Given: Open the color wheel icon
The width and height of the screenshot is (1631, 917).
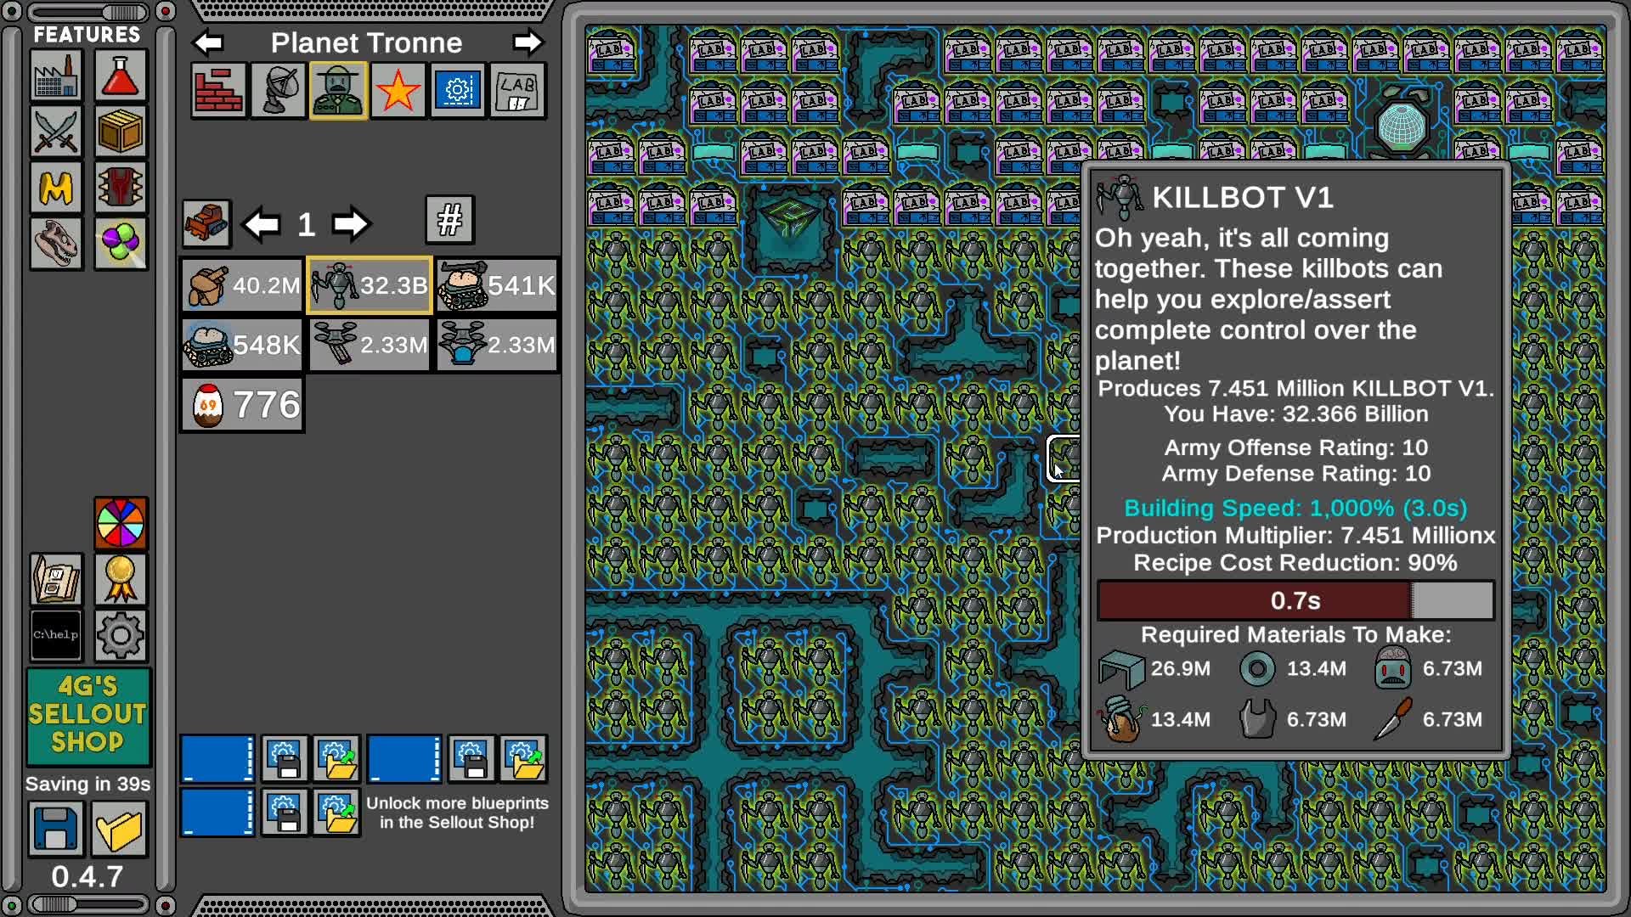Looking at the screenshot, I should [x=120, y=523].
